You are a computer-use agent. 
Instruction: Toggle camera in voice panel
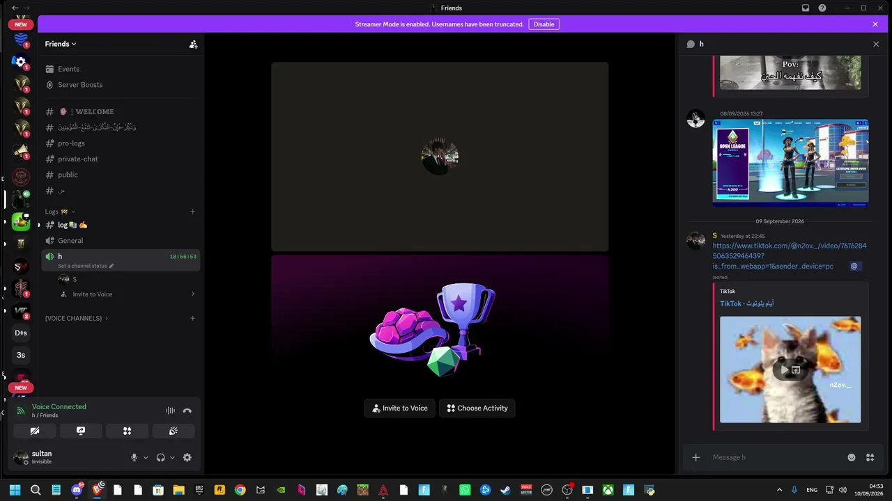coord(35,431)
